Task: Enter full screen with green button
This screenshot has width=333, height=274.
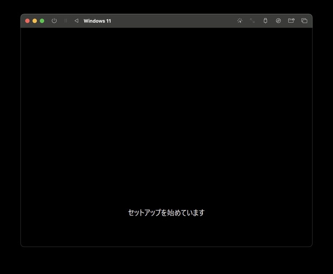Action: point(42,21)
